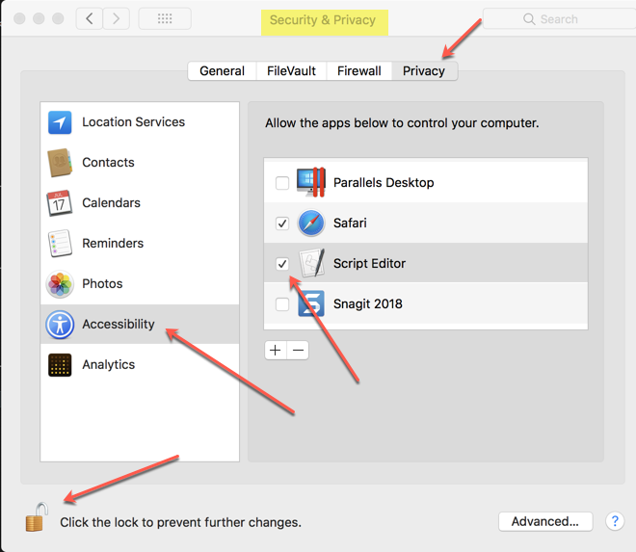Click the Reminders list icon

(x=60, y=244)
